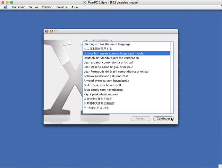
Task: Maximize the PearPC window with the green button
Action: pyautogui.click(x=11, y=2)
